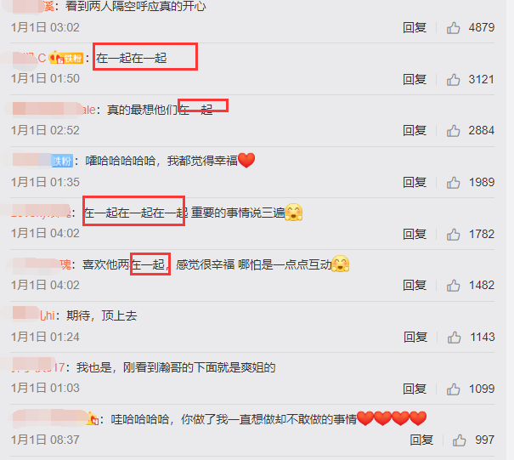Like the comment with 4879 likes

tap(453, 28)
